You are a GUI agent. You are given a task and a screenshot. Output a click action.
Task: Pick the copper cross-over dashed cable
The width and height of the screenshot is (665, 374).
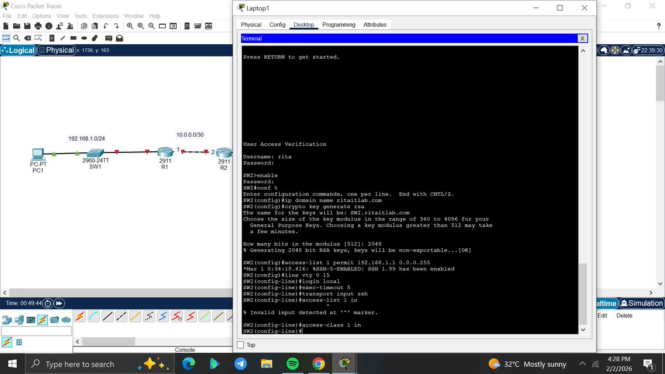coord(121,316)
